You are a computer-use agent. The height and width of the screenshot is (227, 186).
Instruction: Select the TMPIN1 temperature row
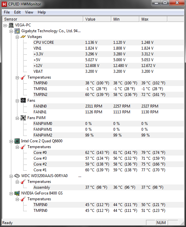click(x=108, y=89)
